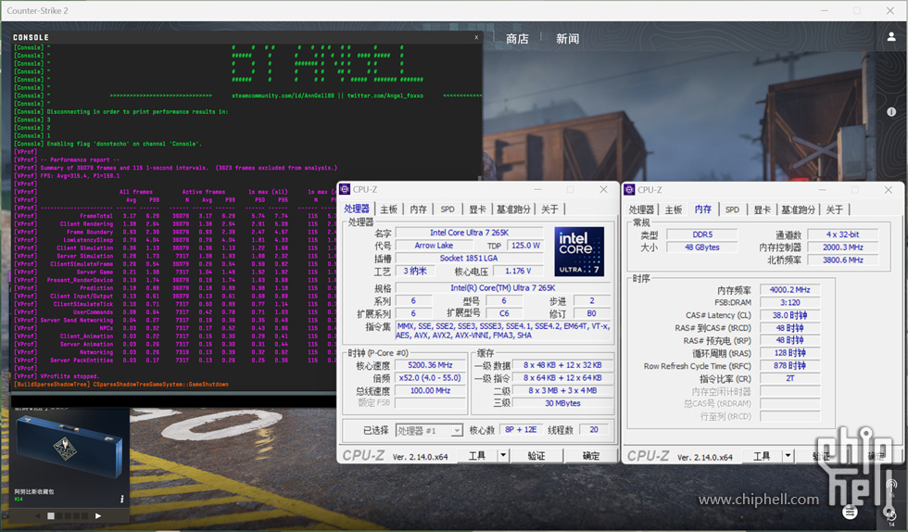Image resolution: width=908 pixels, height=532 pixels.
Task: Open the 处理器 #1 selection combo box
Action: tap(429, 430)
